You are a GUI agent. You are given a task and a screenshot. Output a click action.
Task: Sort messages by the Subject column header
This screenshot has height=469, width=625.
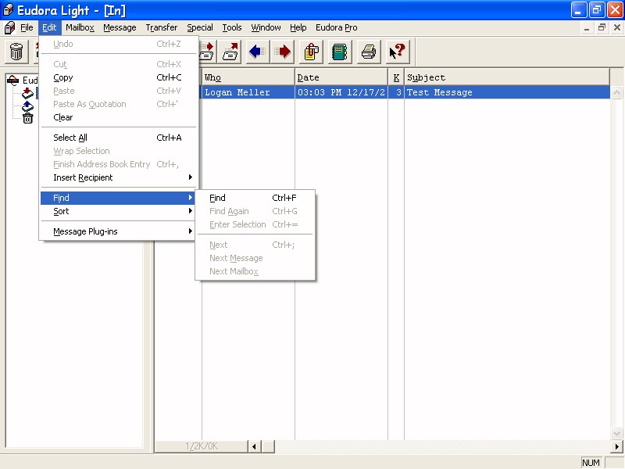click(507, 77)
